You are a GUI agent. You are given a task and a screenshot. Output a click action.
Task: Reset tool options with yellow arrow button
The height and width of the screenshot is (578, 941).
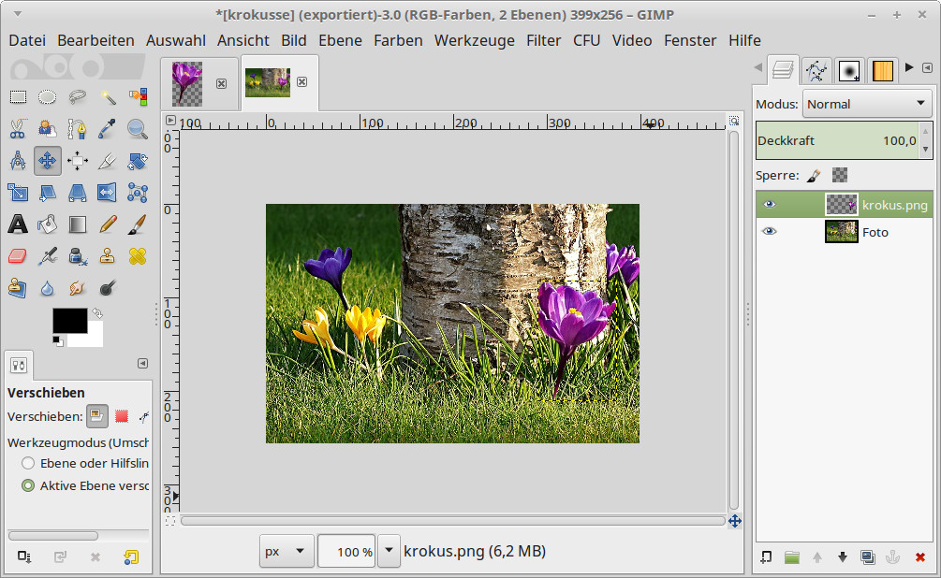point(131,557)
